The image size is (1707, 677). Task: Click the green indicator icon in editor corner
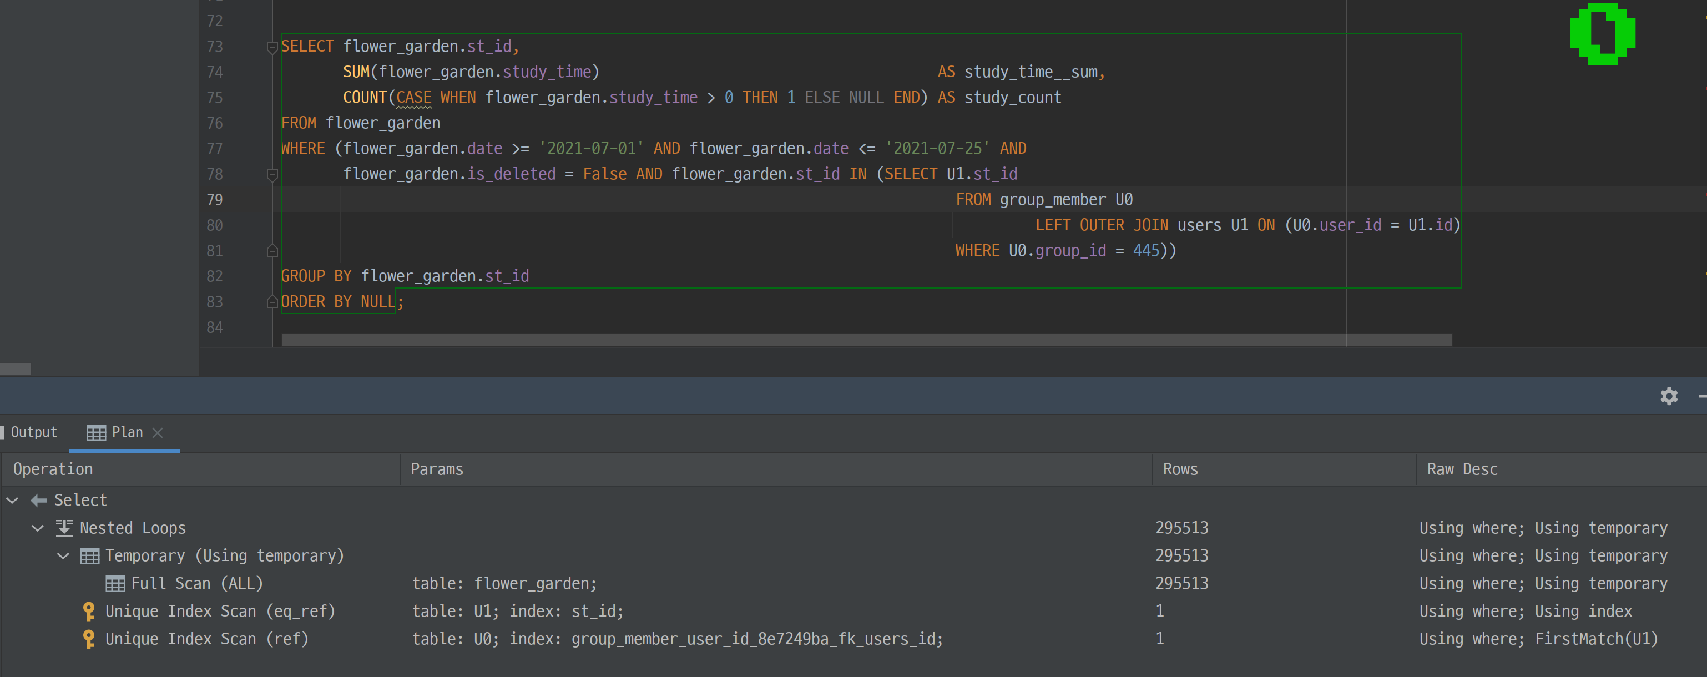pyautogui.click(x=1602, y=34)
